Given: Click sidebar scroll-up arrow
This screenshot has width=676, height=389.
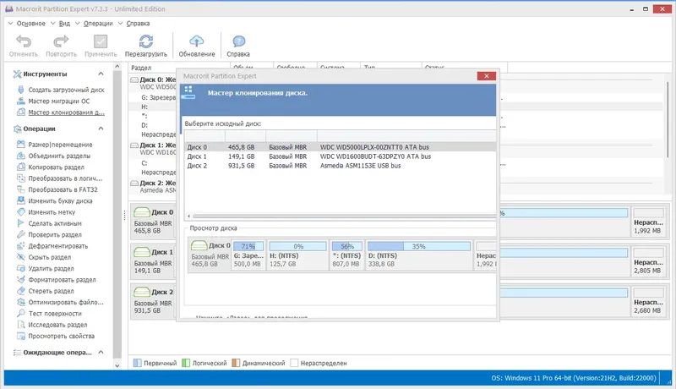Looking at the screenshot, I should click(117, 67).
